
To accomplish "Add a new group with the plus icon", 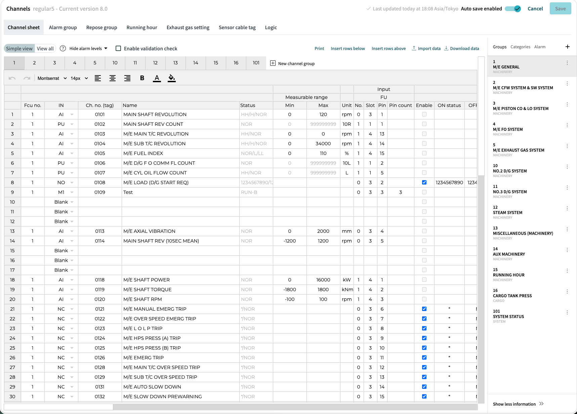I will 568,47.
